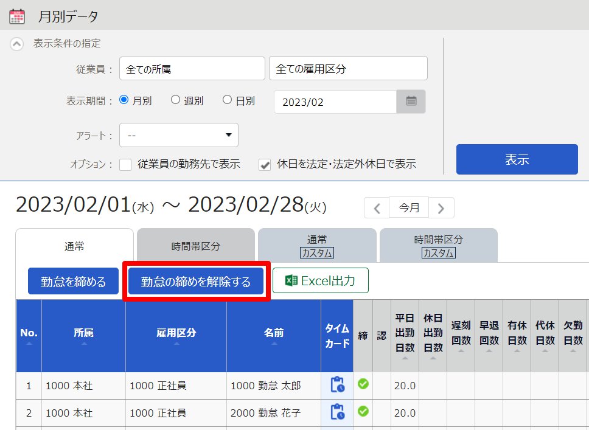The image size is (589, 430).
Task: Click the 表示 button
Action: coord(517,159)
